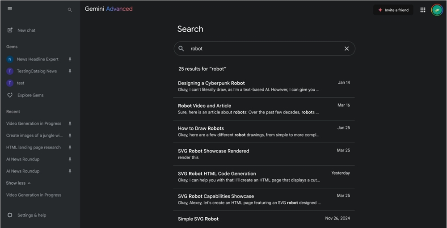
Task: Open the hamburger main menu
Action: 10,9
